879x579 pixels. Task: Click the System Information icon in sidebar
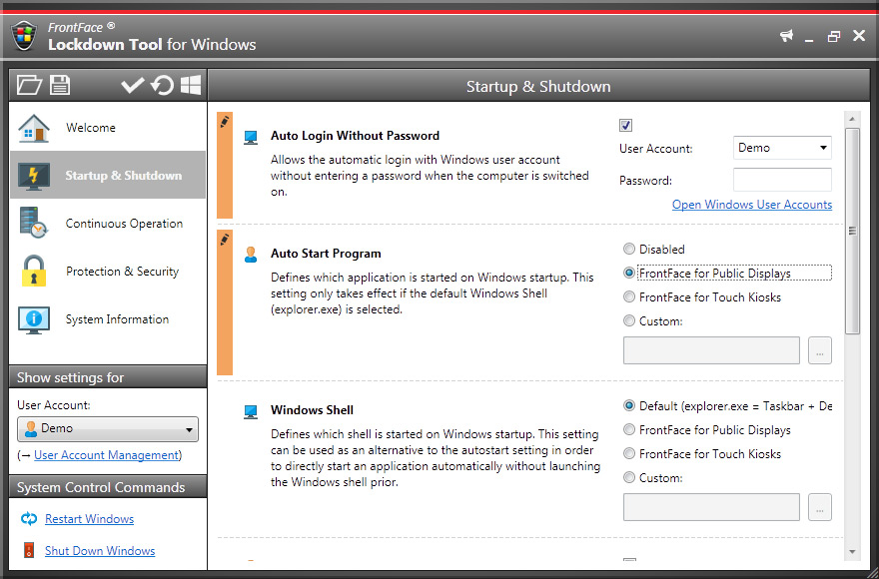pyautogui.click(x=34, y=319)
